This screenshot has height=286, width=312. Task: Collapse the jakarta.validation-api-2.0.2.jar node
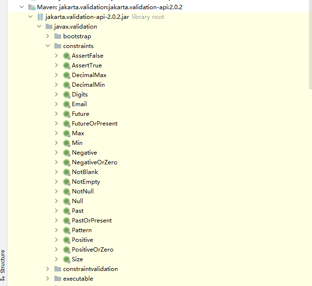click(x=30, y=16)
